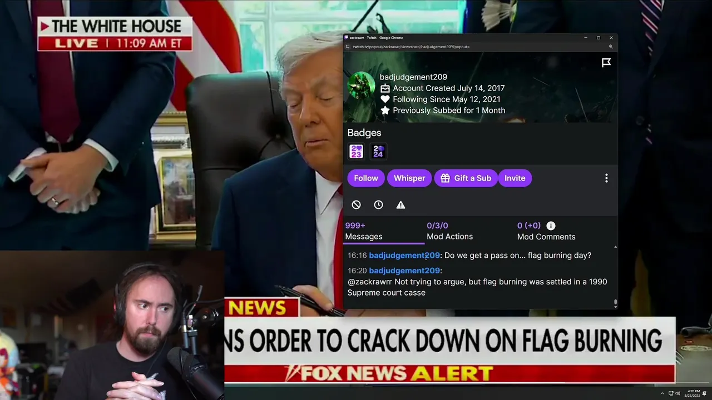Open site information icon in address bar
Viewport: 712px width, 400px height.
tap(348, 47)
